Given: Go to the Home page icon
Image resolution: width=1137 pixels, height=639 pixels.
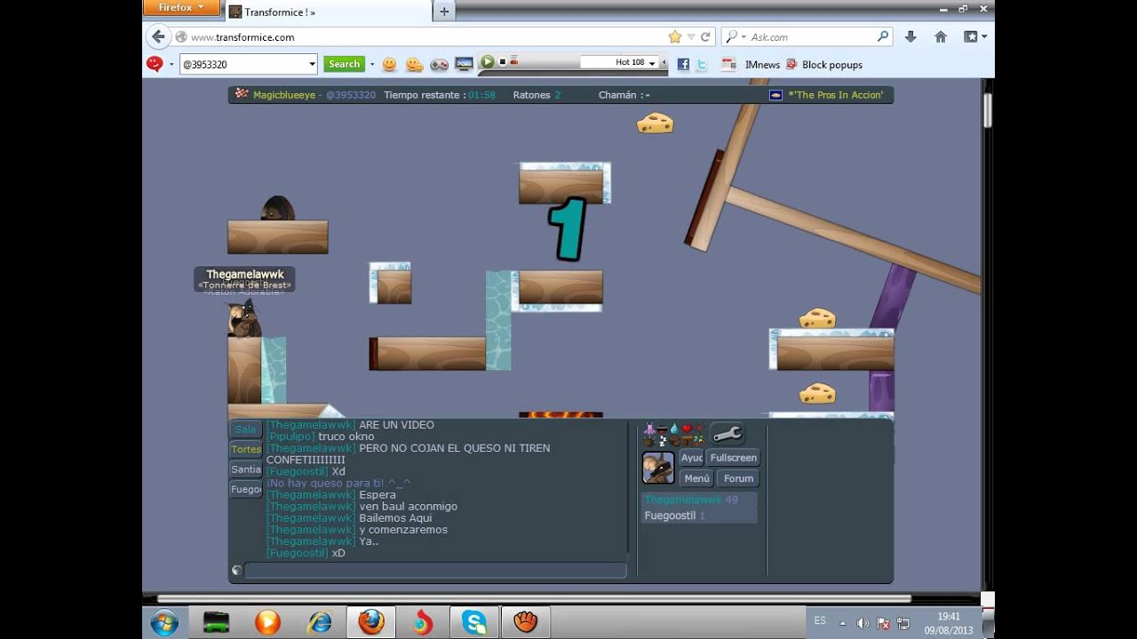Looking at the screenshot, I should (941, 36).
